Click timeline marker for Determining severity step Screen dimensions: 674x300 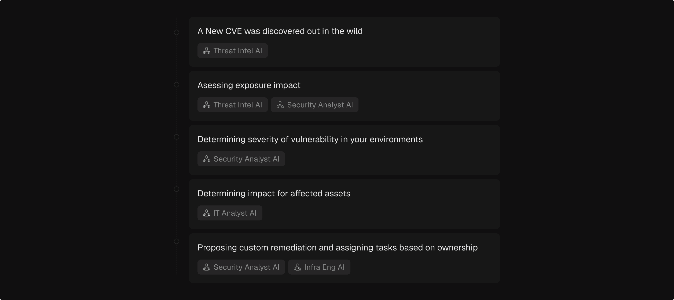click(177, 137)
